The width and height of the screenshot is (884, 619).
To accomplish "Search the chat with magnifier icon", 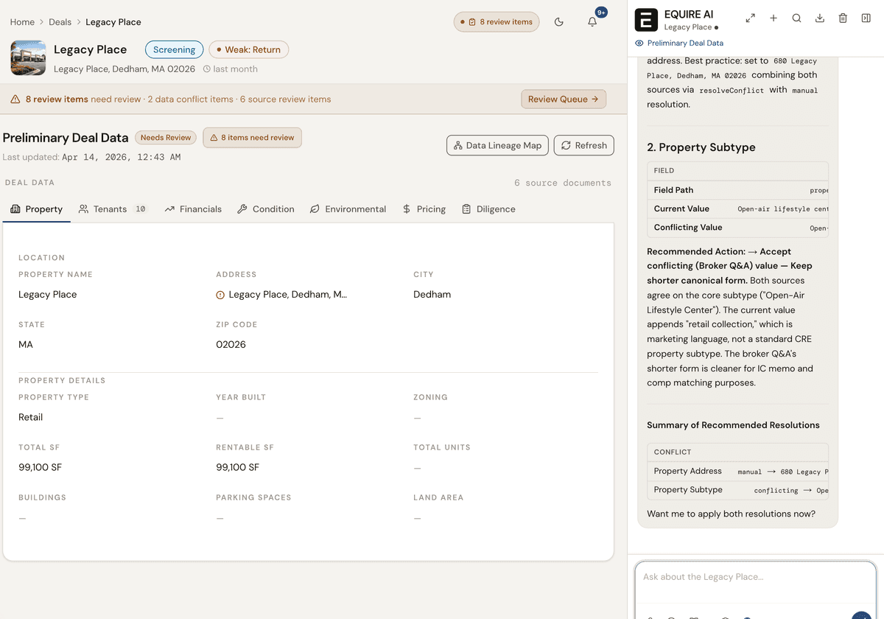I will click(x=796, y=18).
